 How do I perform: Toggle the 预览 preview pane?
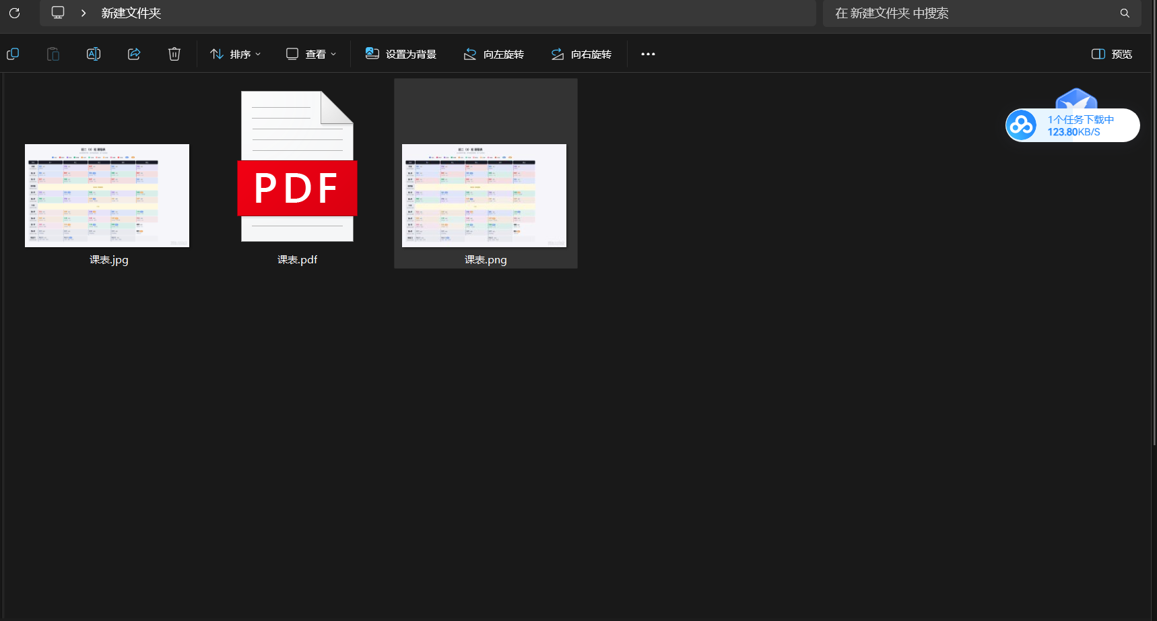[x=1112, y=54]
